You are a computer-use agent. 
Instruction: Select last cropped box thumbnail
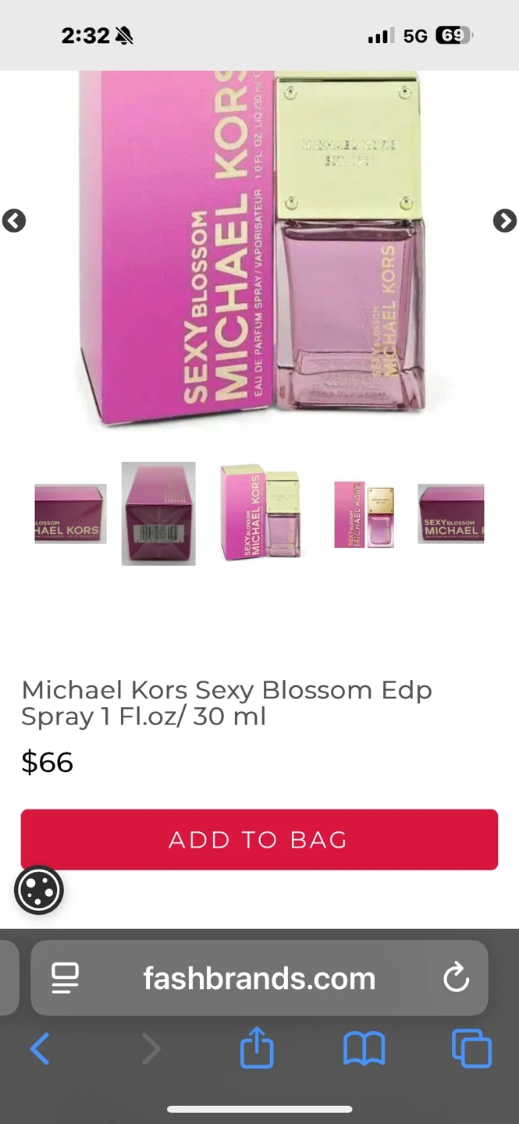click(x=451, y=514)
